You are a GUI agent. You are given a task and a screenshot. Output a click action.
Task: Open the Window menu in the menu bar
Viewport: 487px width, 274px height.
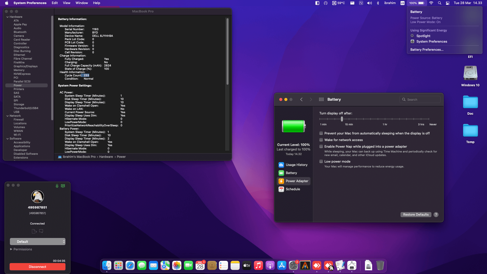point(82,3)
